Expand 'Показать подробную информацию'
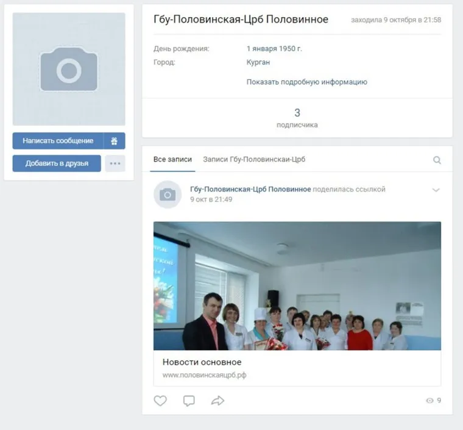 point(306,82)
